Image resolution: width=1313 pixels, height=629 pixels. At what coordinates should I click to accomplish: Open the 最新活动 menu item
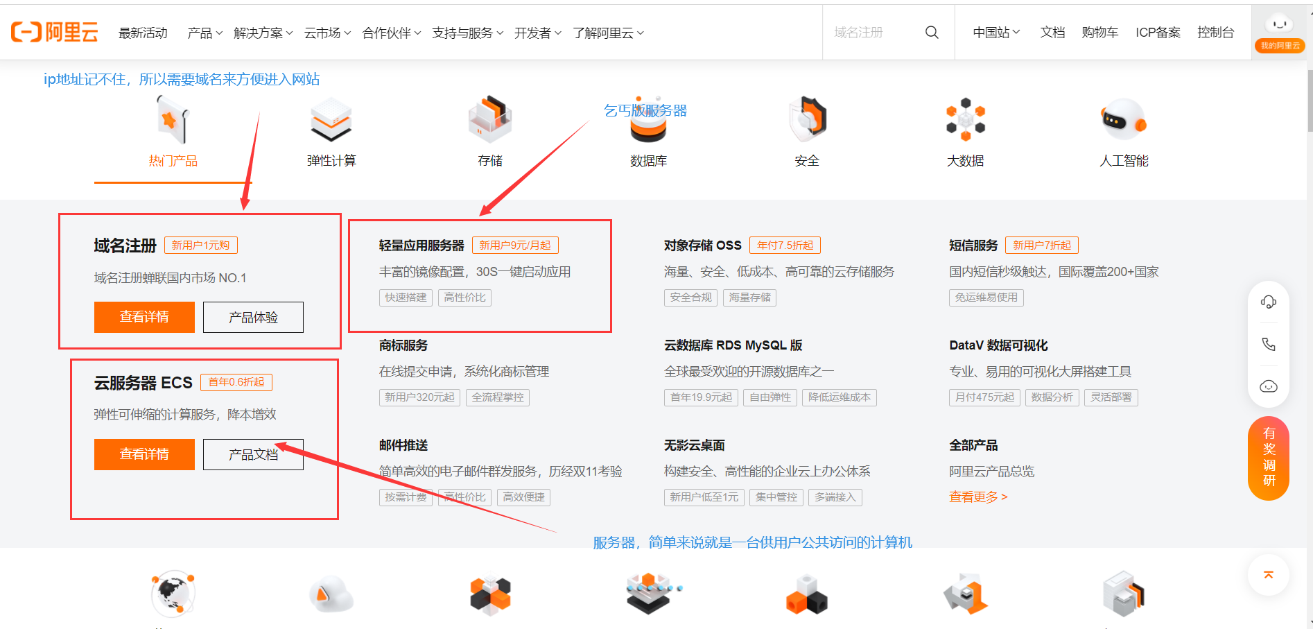point(143,33)
